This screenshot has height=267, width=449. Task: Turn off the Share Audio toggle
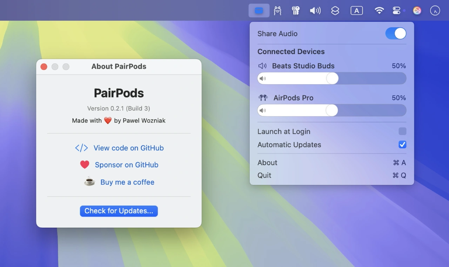click(396, 34)
